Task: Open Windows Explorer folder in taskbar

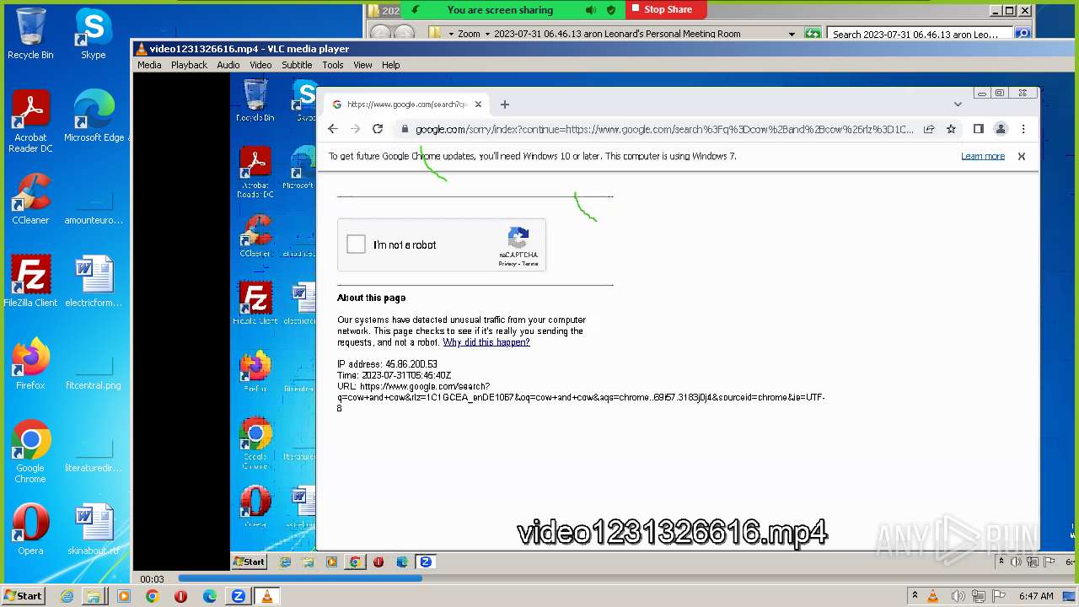Action: click(x=94, y=596)
